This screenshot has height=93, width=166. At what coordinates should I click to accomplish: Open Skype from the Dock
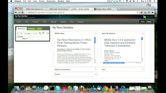(58, 88)
